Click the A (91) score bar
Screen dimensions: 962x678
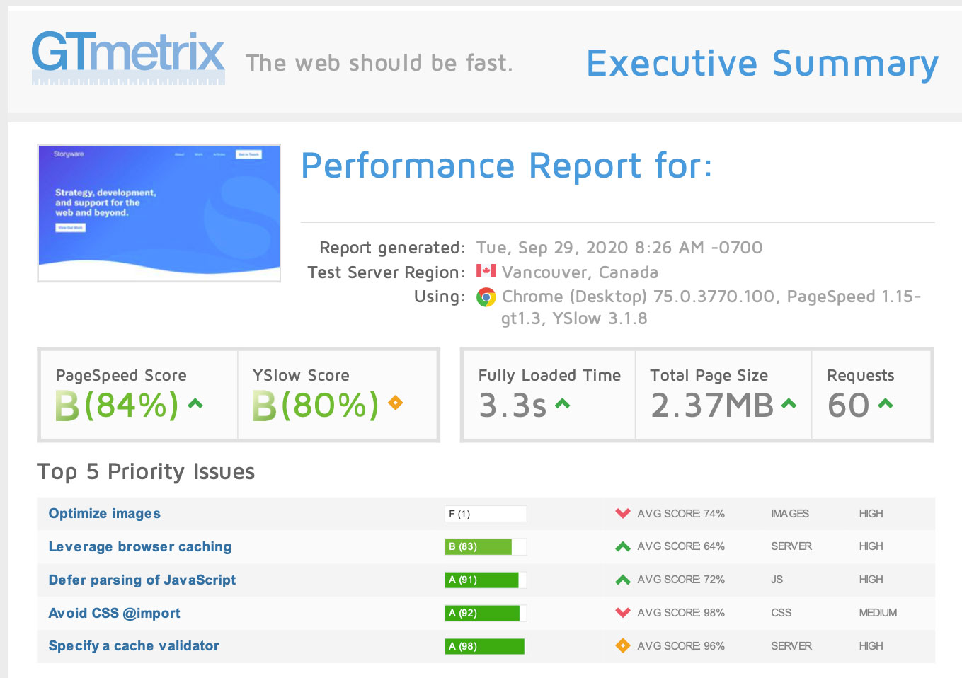coord(486,580)
